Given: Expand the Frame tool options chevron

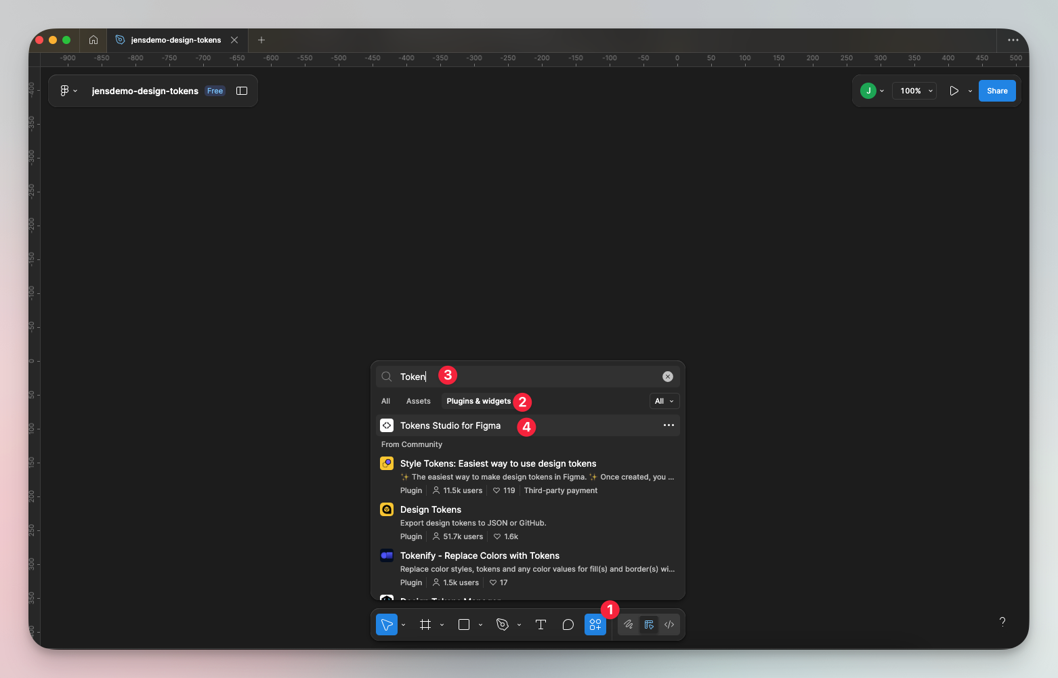Looking at the screenshot, I should 442,624.
